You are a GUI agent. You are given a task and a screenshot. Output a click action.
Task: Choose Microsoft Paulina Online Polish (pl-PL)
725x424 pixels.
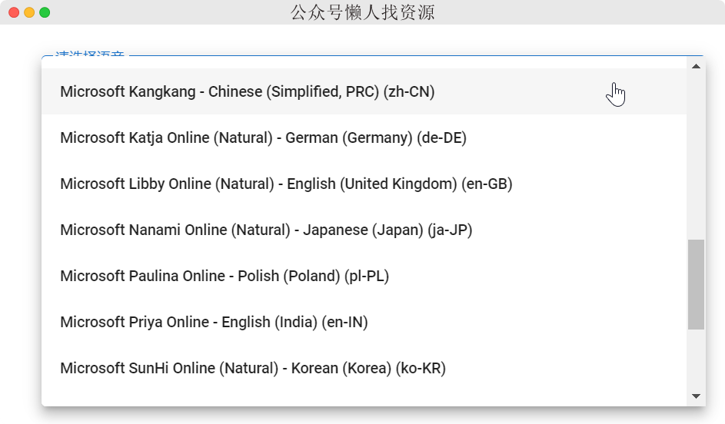point(364,277)
